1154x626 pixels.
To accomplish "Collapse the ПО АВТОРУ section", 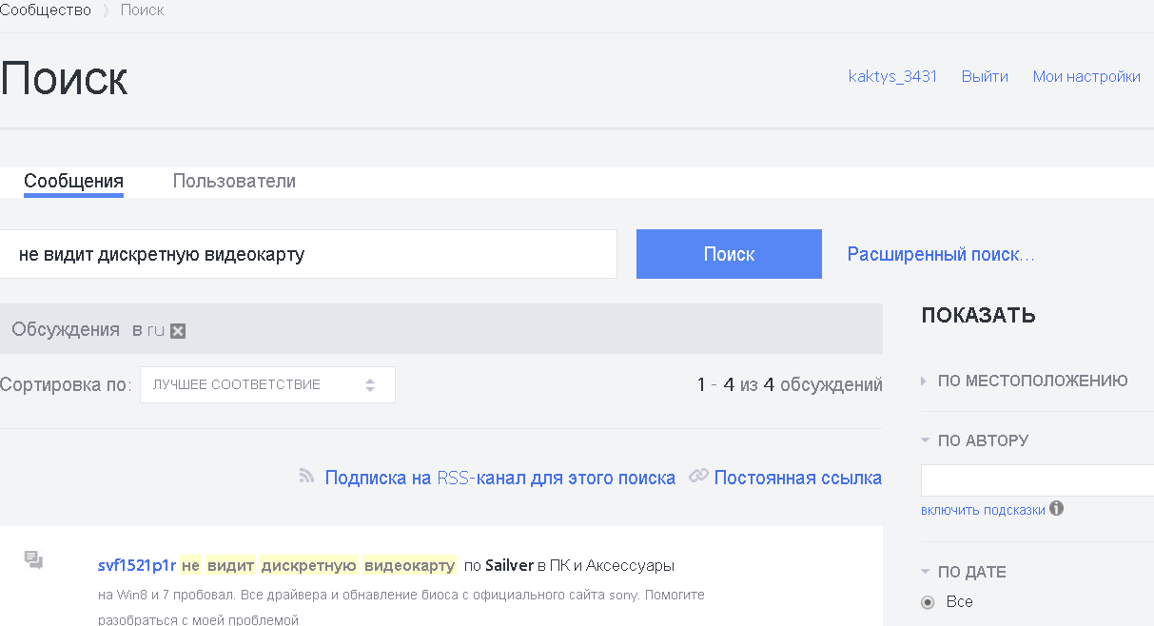I will pos(924,440).
